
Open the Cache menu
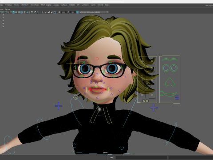coord(93,5)
